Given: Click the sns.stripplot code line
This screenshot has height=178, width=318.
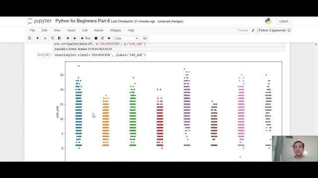Looking at the screenshot, I should (x=100, y=44).
